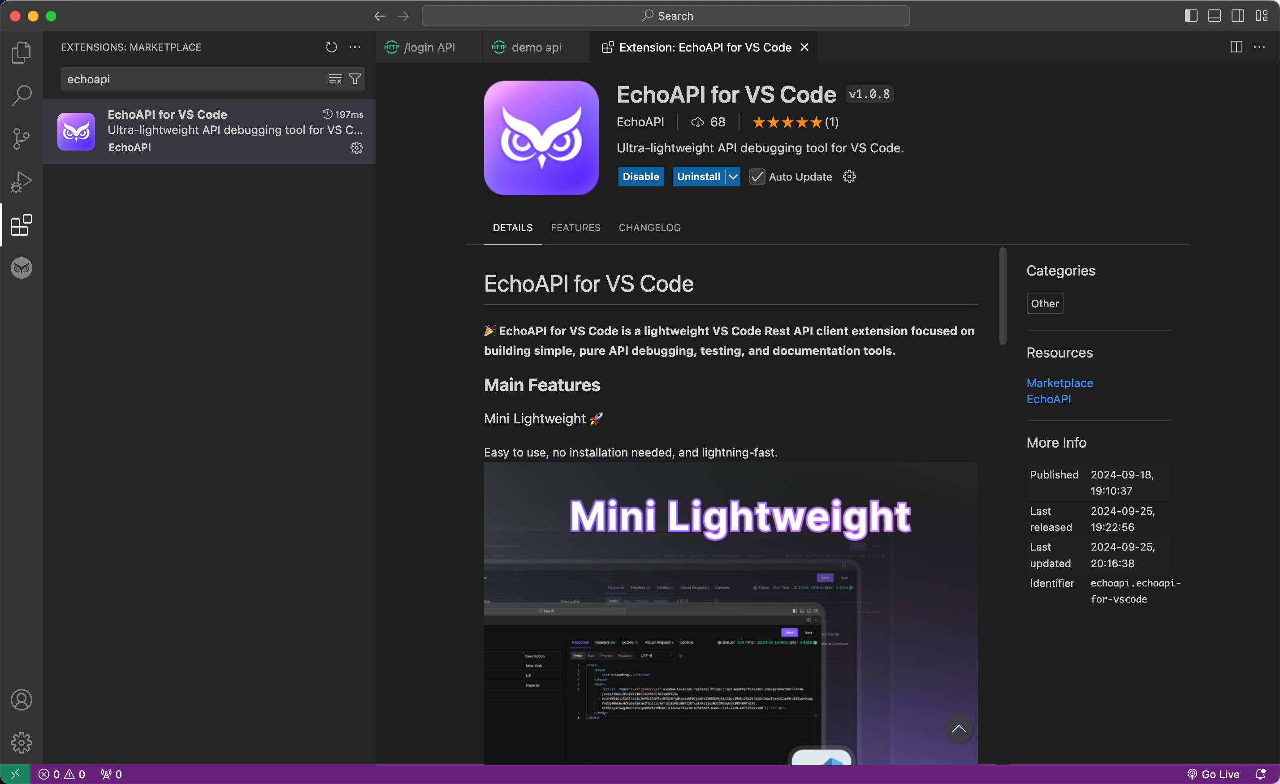Click the Published date 2024-09-18
The height and width of the screenshot is (784, 1280).
click(x=1122, y=482)
